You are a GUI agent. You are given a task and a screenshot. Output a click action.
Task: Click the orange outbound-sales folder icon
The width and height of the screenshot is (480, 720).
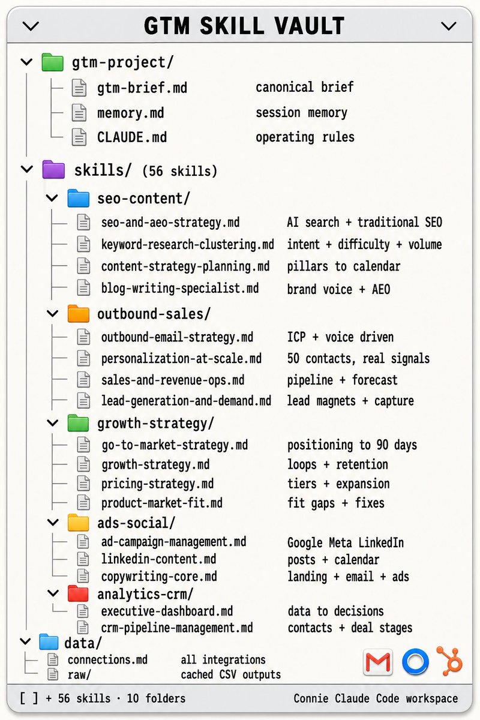pyautogui.click(x=79, y=313)
